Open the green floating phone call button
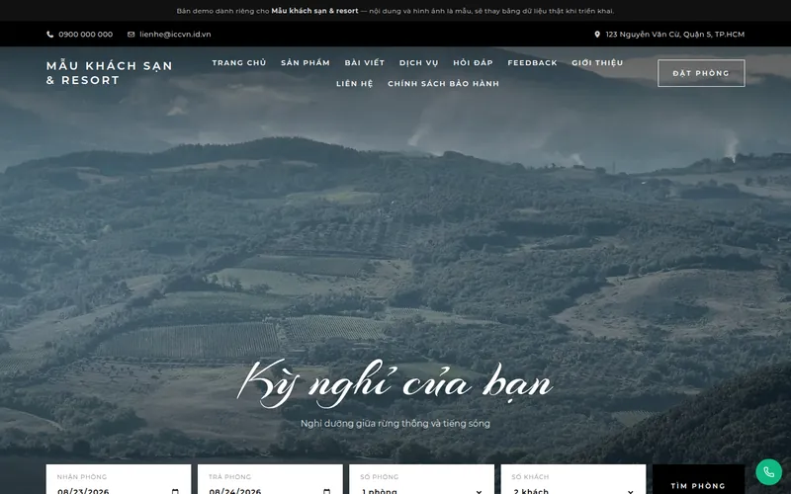Viewport: 791px width, 494px height. [768, 472]
